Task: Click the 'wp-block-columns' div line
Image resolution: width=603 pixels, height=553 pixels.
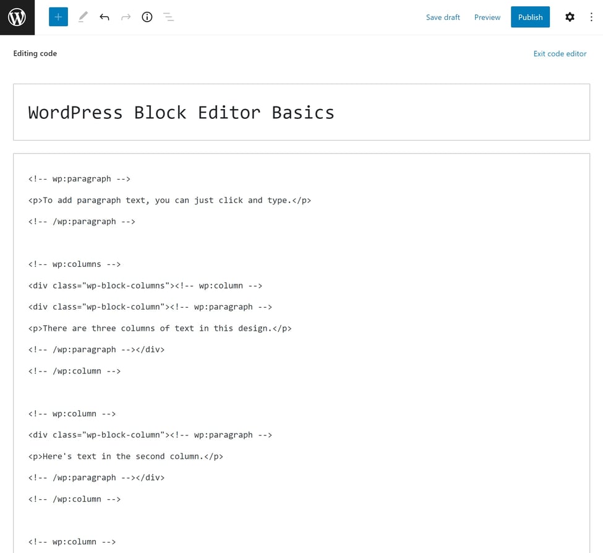Action: [x=145, y=285]
